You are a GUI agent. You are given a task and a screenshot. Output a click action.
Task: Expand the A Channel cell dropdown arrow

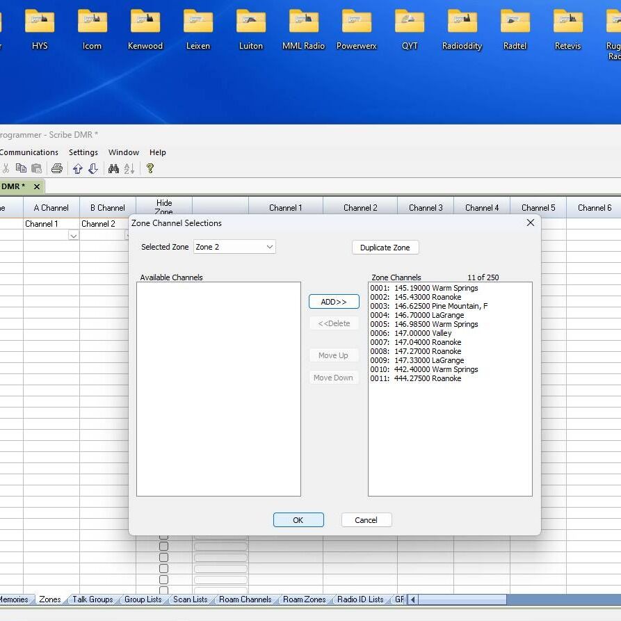73,236
